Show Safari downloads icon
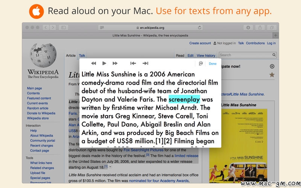The width and height of the screenshot is (301, 188). 248,27
